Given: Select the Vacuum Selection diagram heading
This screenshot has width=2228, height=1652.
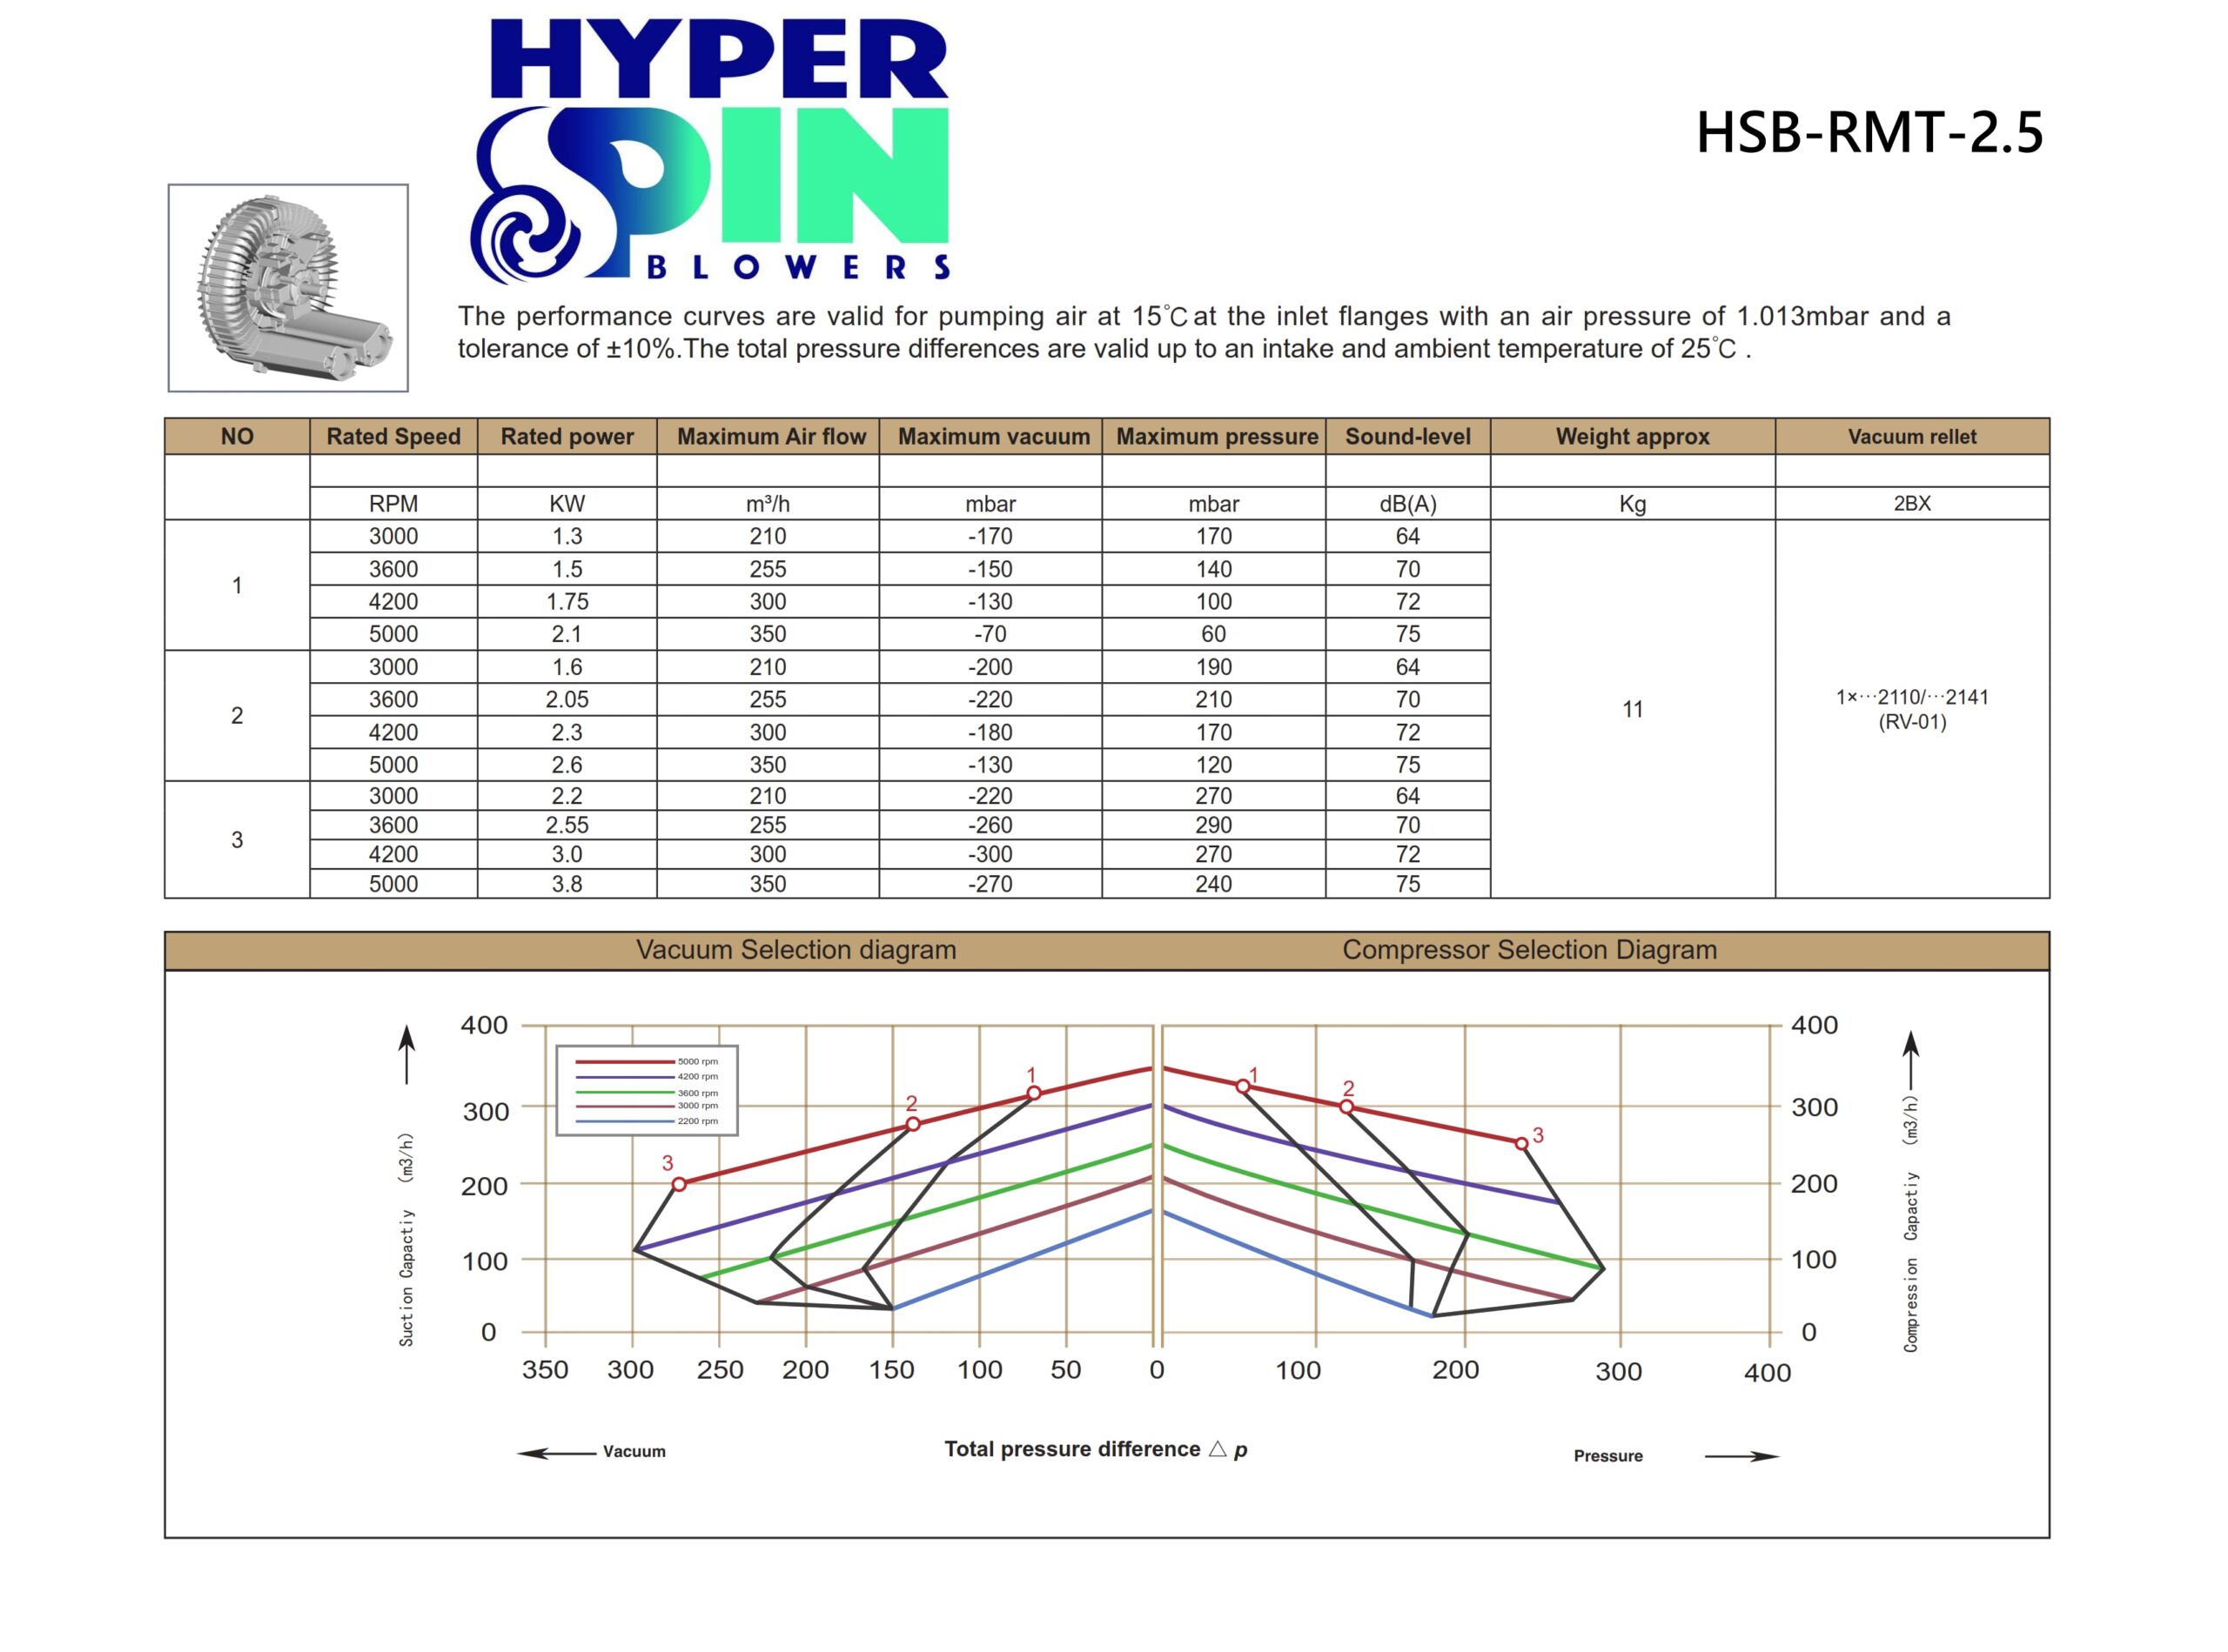Looking at the screenshot, I should (795, 949).
